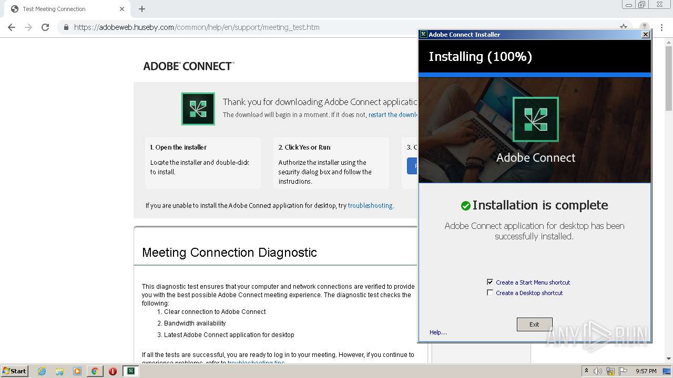
Task: Click the Installation is complete message
Action: point(540,205)
